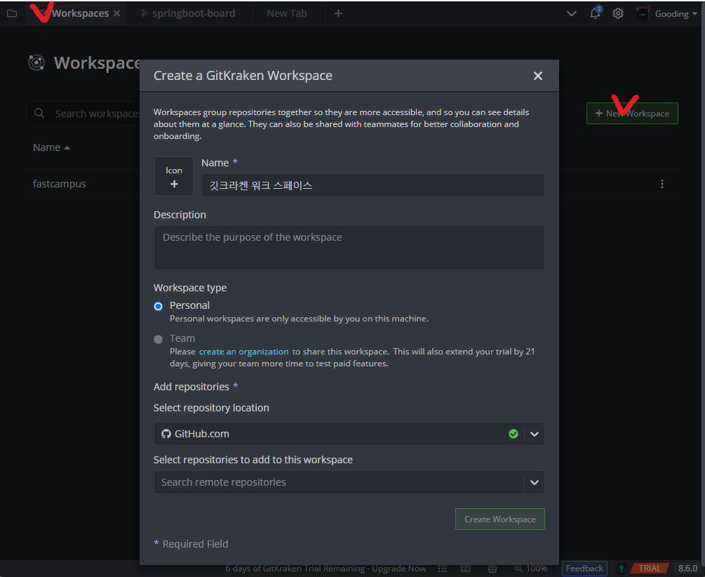Screen dimensions: 705x577
Task: Click the New Workspace button
Action: click(632, 114)
